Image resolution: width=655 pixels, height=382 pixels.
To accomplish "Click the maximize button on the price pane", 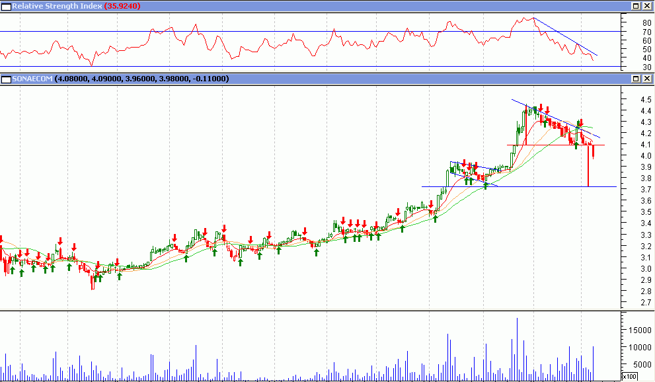I will point(635,78).
